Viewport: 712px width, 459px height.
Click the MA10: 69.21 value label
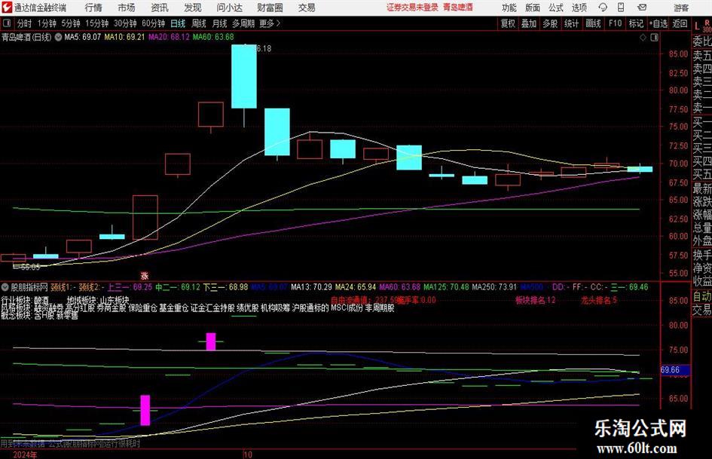click(x=124, y=37)
